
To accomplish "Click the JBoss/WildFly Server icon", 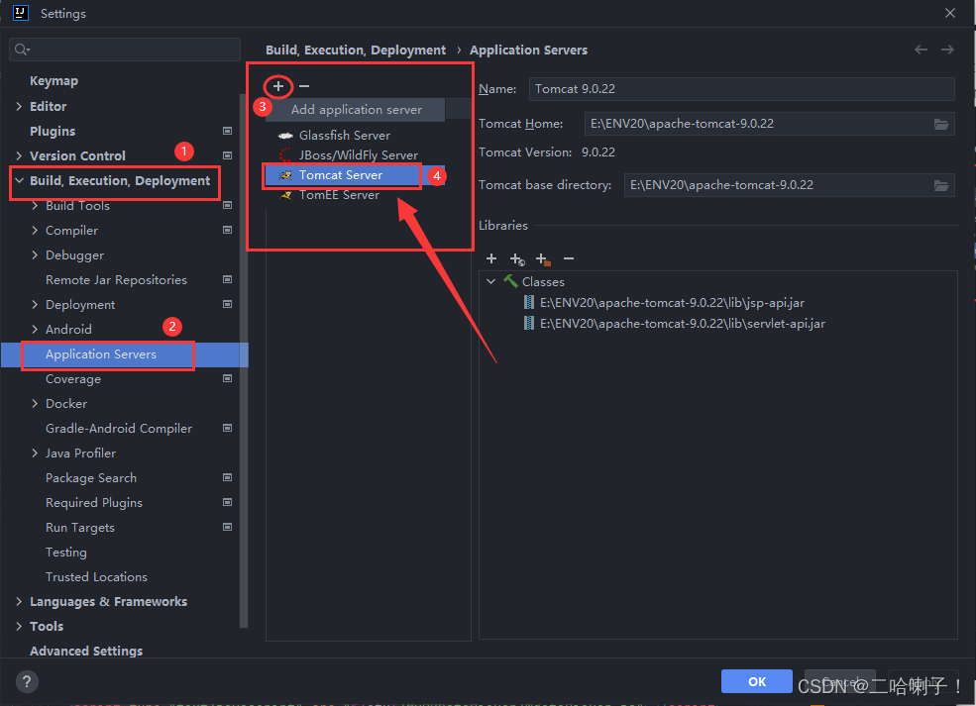I will click(285, 154).
